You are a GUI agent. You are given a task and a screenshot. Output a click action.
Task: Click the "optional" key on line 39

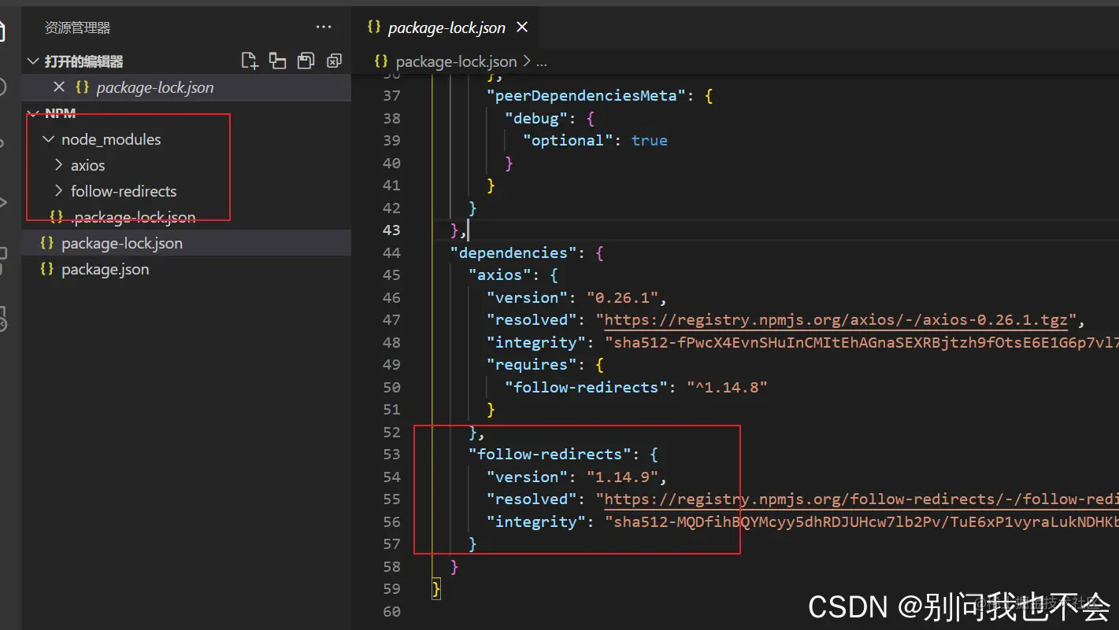coord(568,141)
